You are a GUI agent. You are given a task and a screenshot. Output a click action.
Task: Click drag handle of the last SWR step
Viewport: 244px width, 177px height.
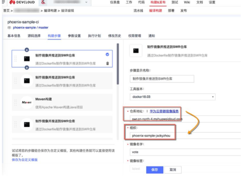coord(15,124)
